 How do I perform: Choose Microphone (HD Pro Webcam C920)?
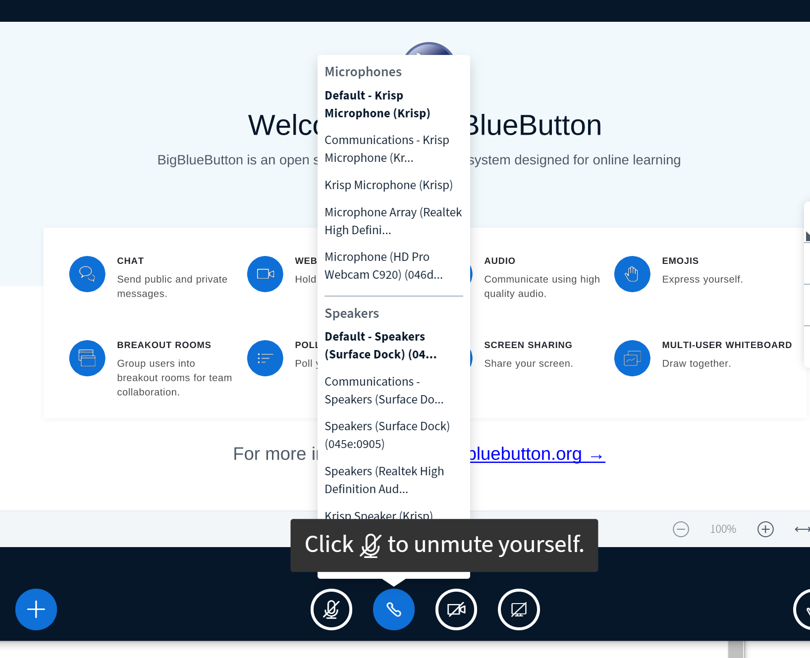click(393, 266)
